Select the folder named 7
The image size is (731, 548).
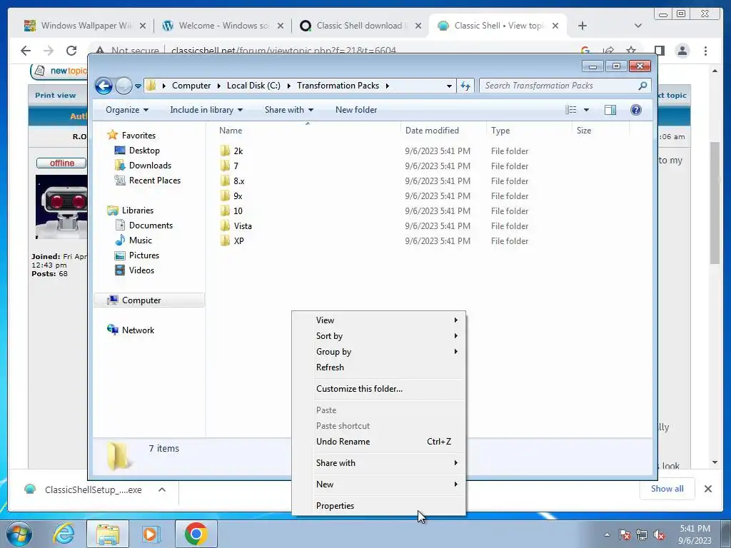pos(236,166)
